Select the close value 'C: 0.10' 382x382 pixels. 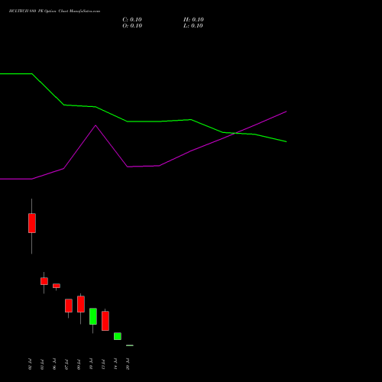click(132, 20)
